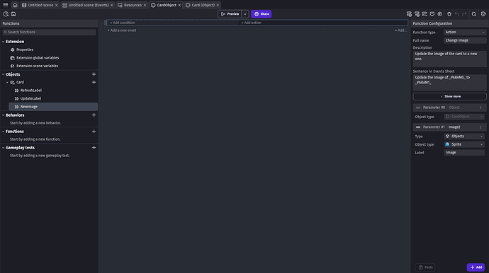Undo the last change
The height and width of the screenshot is (273, 489).
[457, 14]
